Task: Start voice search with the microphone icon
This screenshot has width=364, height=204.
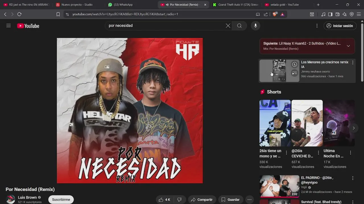Action: 255,26
